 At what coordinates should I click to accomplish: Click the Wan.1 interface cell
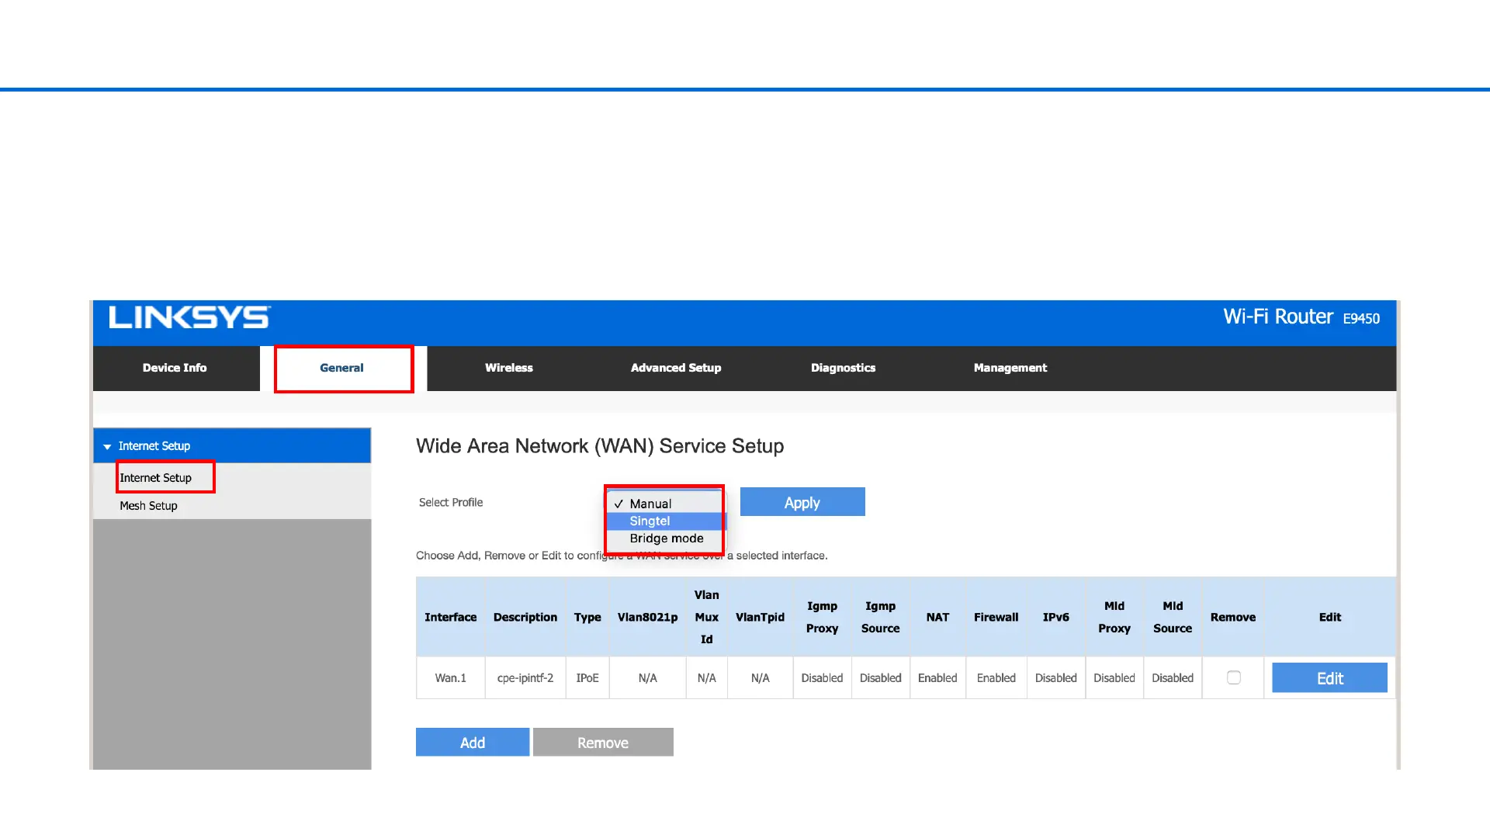[x=450, y=678]
